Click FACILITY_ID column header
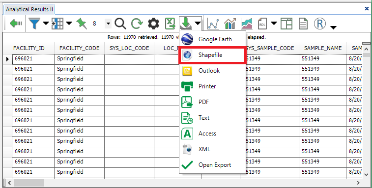This screenshot has width=372, height=188. [x=29, y=48]
